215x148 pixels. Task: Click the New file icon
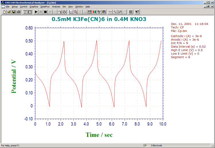click(x=5, y=12)
